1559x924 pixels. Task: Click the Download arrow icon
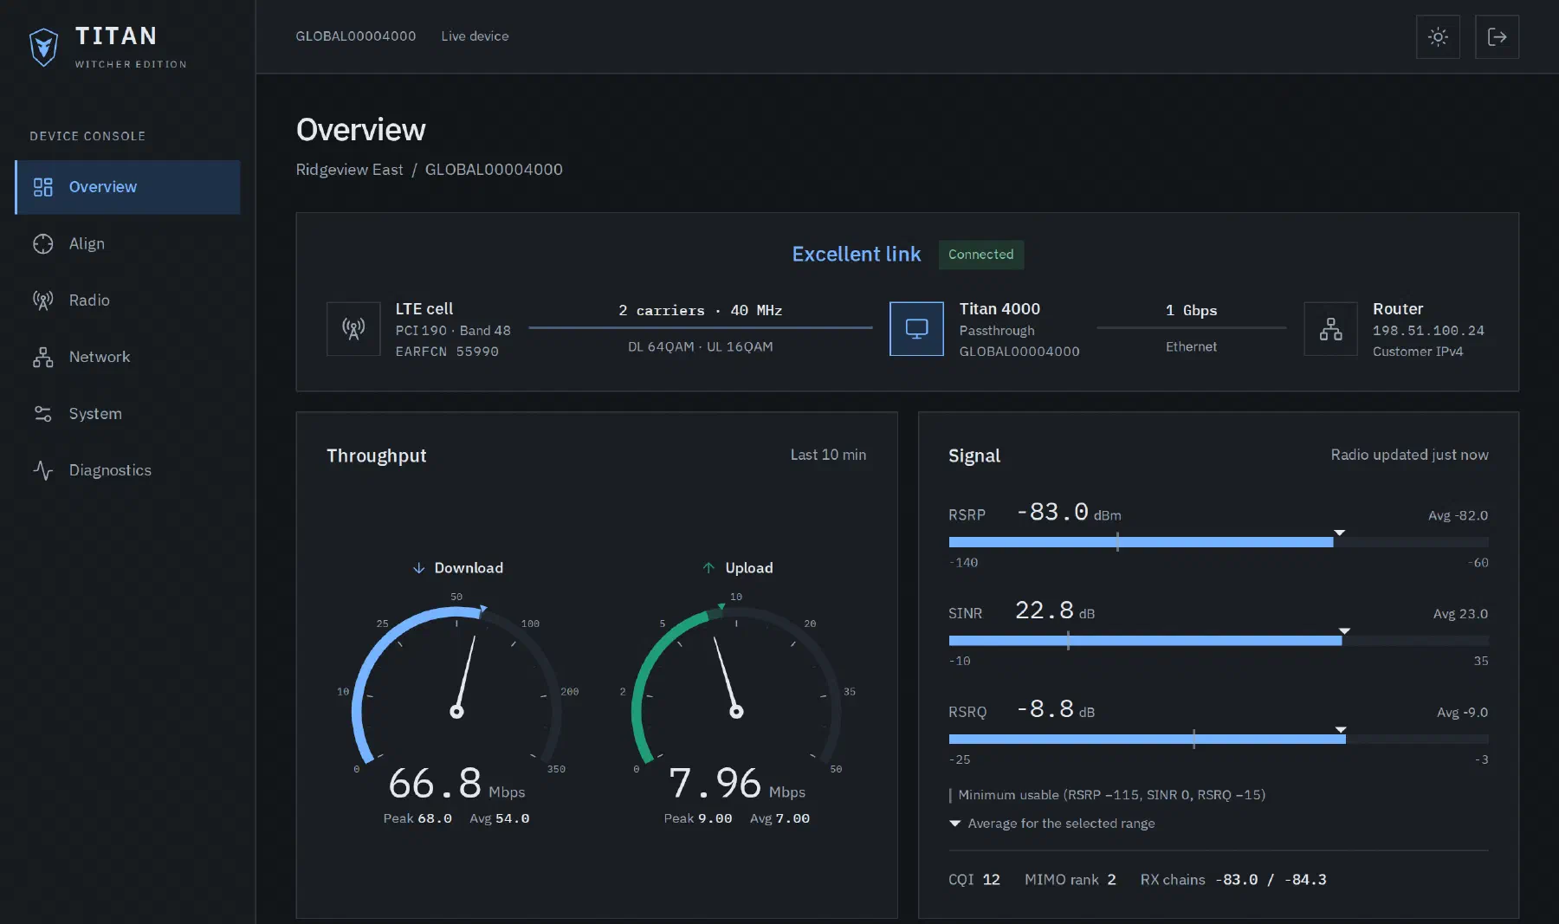418,568
